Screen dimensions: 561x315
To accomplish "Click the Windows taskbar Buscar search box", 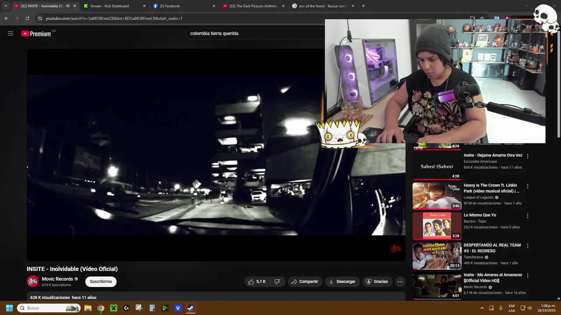I will pos(49,308).
